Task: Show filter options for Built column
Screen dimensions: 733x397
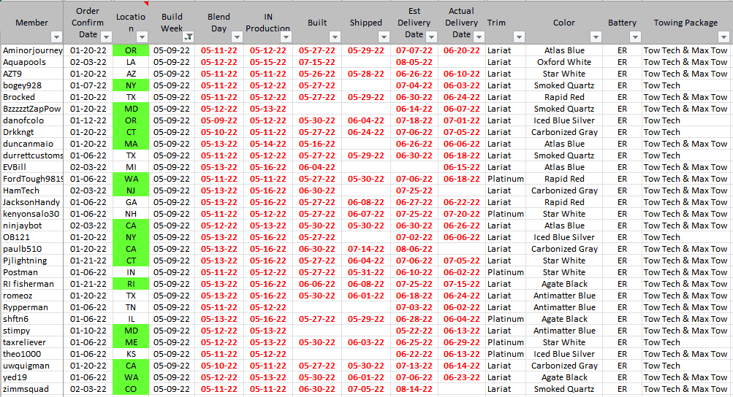Action: (335, 36)
